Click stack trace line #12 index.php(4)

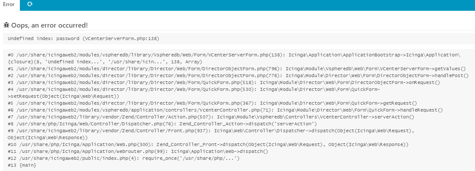pos(124,159)
